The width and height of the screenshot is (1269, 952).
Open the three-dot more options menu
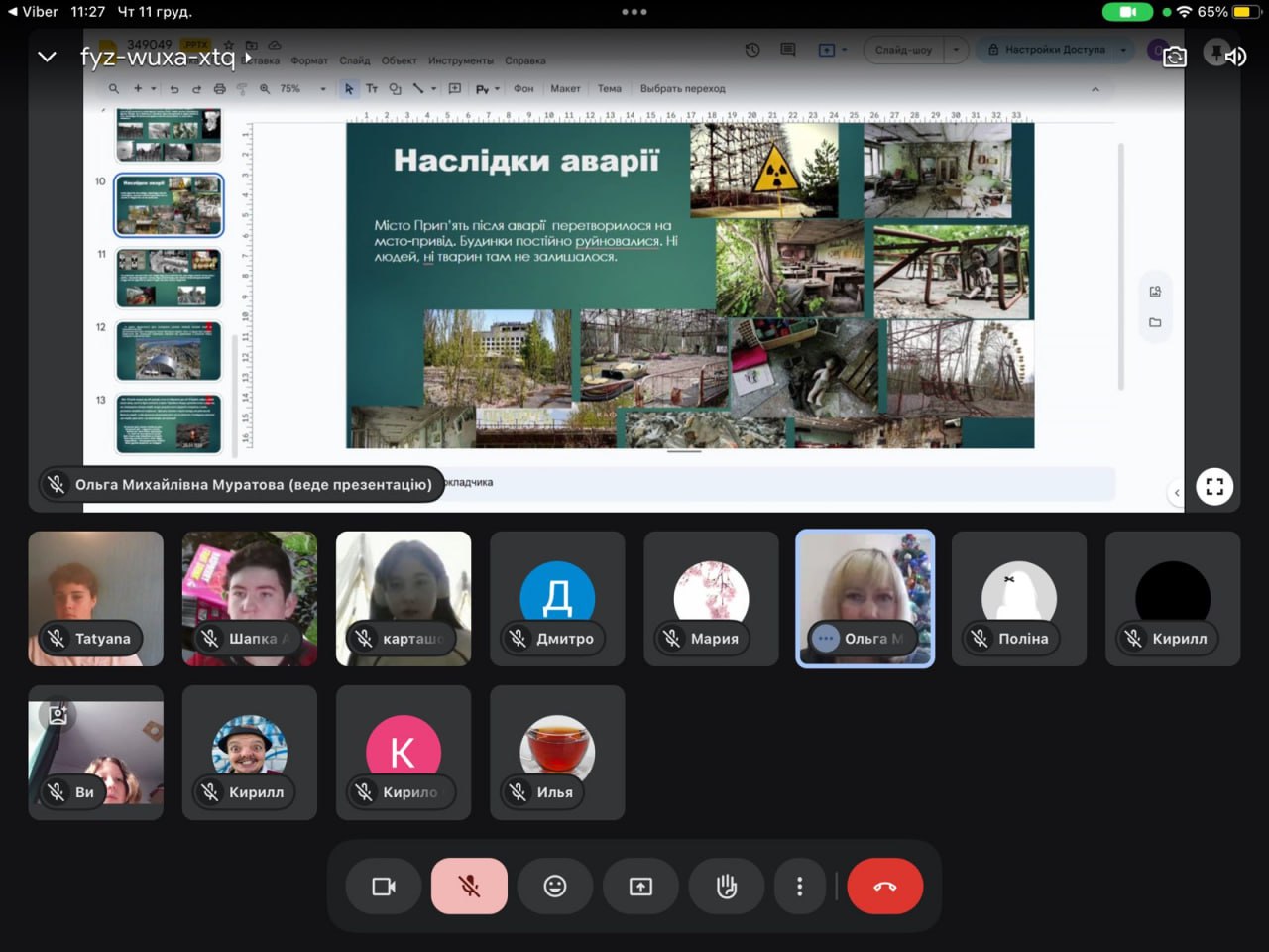point(799,886)
